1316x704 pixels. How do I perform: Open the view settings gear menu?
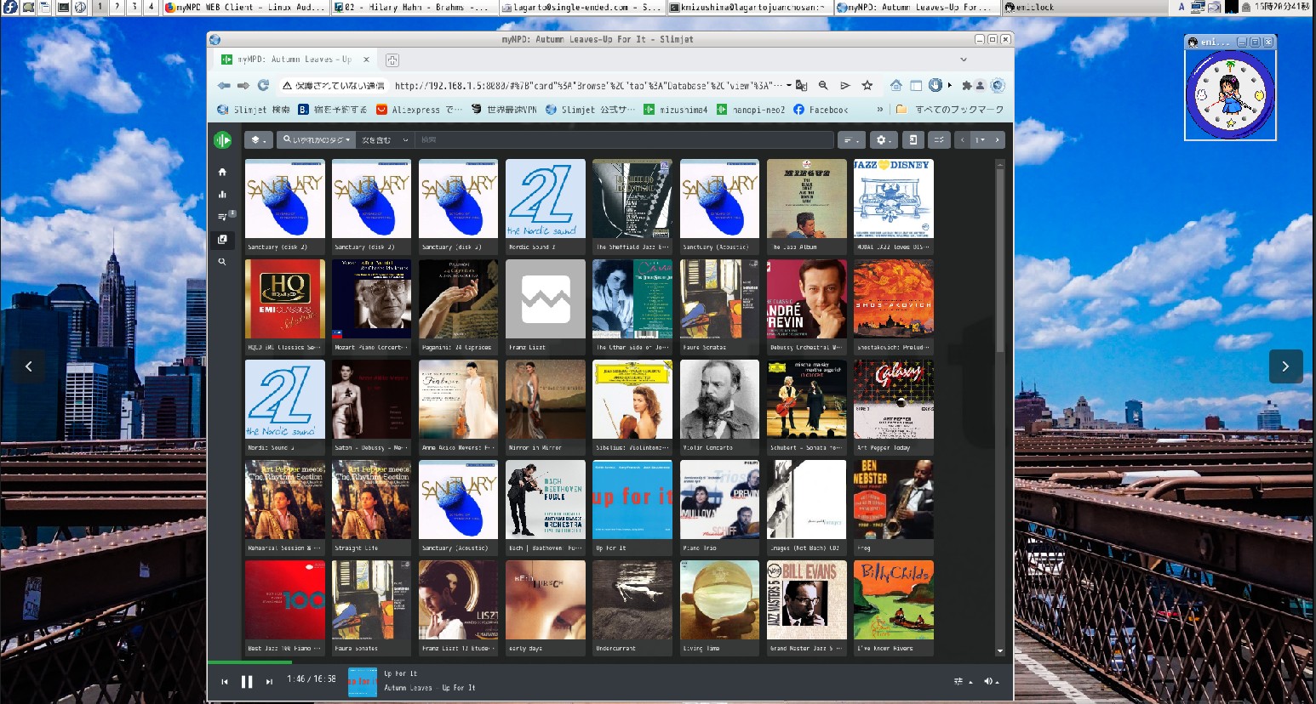pyautogui.click(x=882, y=140)
